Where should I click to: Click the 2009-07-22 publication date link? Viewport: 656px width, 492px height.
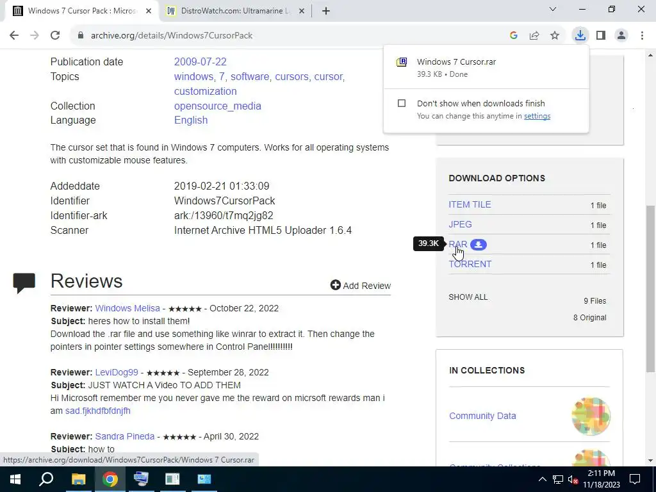pyautogui.click(x=200, y=62)
